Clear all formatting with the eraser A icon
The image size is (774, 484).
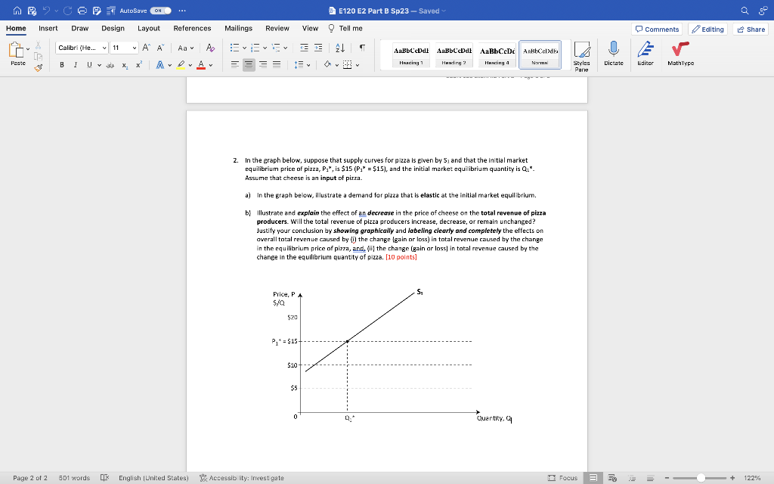click(x=210, y=48)
